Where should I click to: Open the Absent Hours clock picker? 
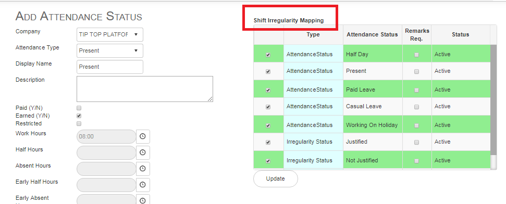click(x=143, y=169)
